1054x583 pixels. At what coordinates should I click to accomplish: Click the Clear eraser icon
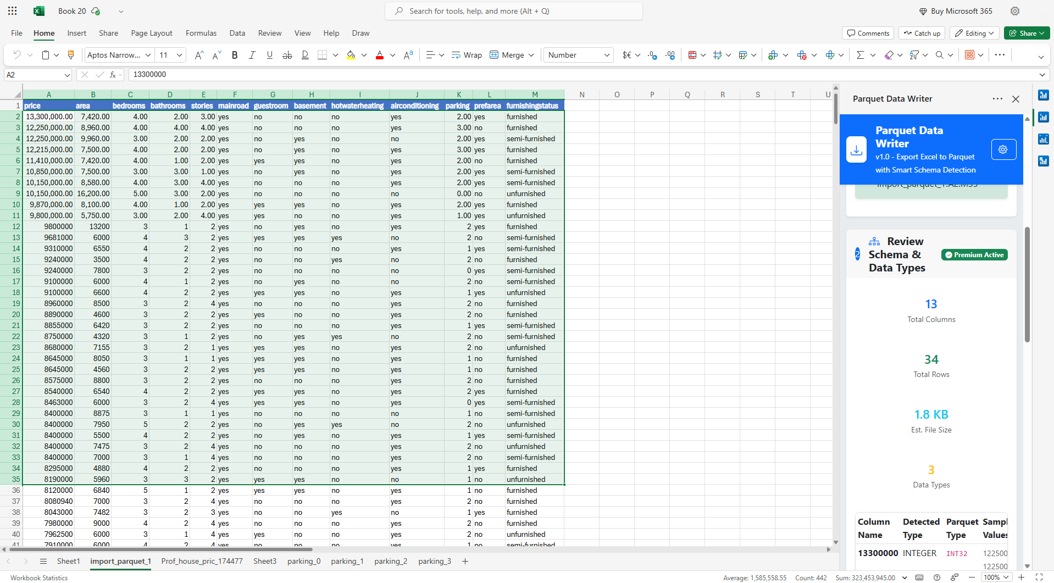(x=889, y=55)
